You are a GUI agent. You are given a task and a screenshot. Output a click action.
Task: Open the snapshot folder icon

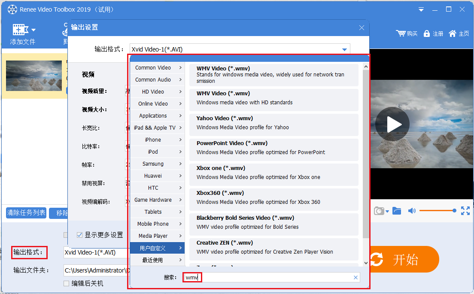(x=397, y=211)
